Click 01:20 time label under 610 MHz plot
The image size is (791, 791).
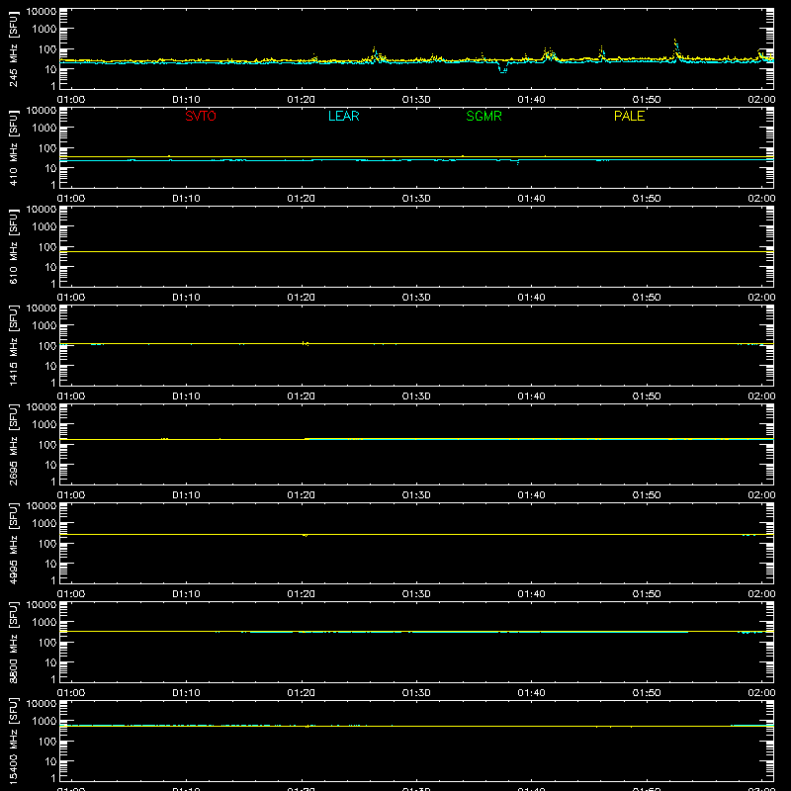coord(302,298)
